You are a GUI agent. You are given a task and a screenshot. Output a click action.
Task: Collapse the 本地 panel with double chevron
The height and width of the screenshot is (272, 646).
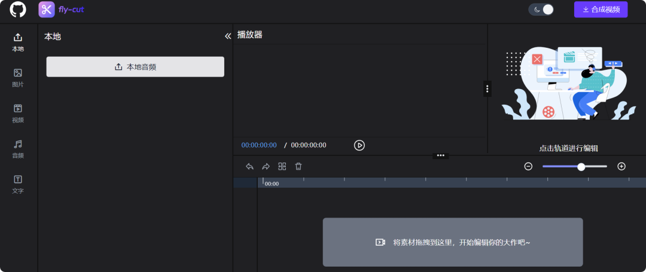click(x=227, y=36)
